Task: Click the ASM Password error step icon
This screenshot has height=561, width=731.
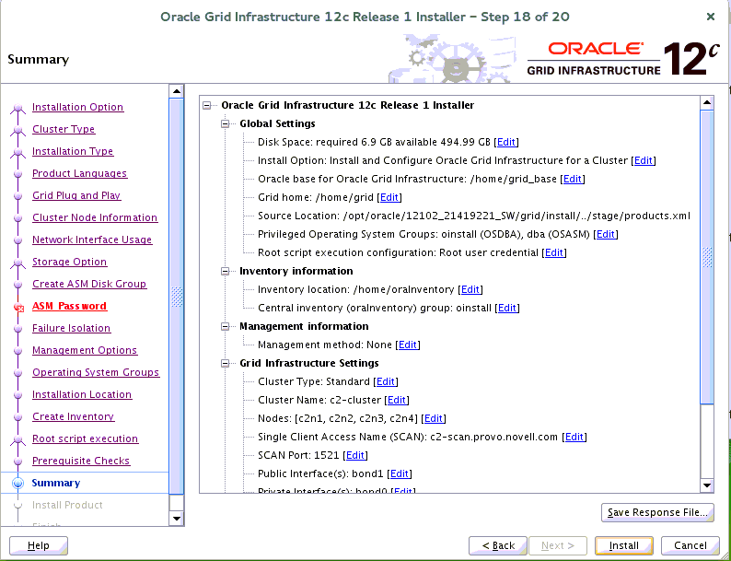Action: click(x=17, y=308)
